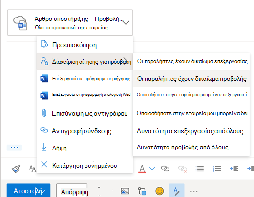
Task: Click the decrease indent icon
Action: [234, 169]
